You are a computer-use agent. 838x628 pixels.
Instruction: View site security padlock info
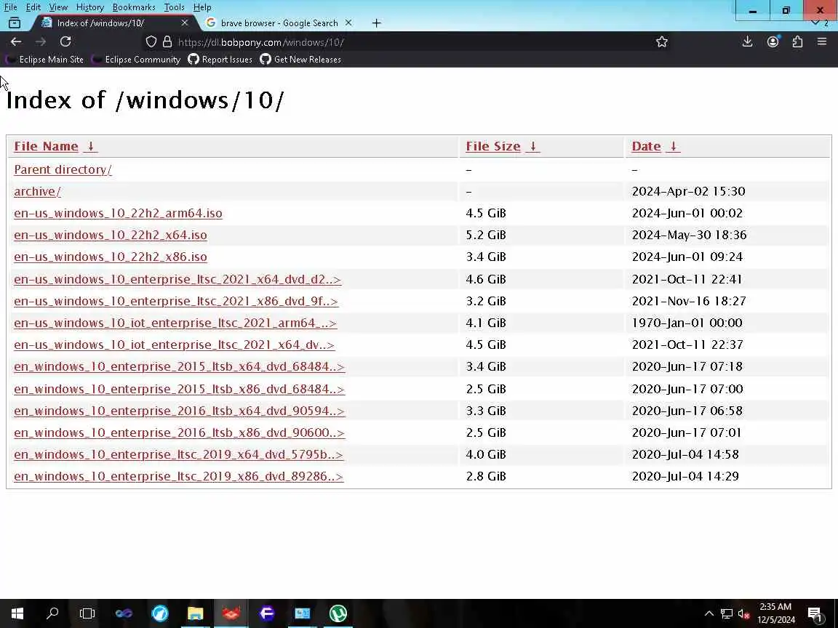(x=167, y=41)
